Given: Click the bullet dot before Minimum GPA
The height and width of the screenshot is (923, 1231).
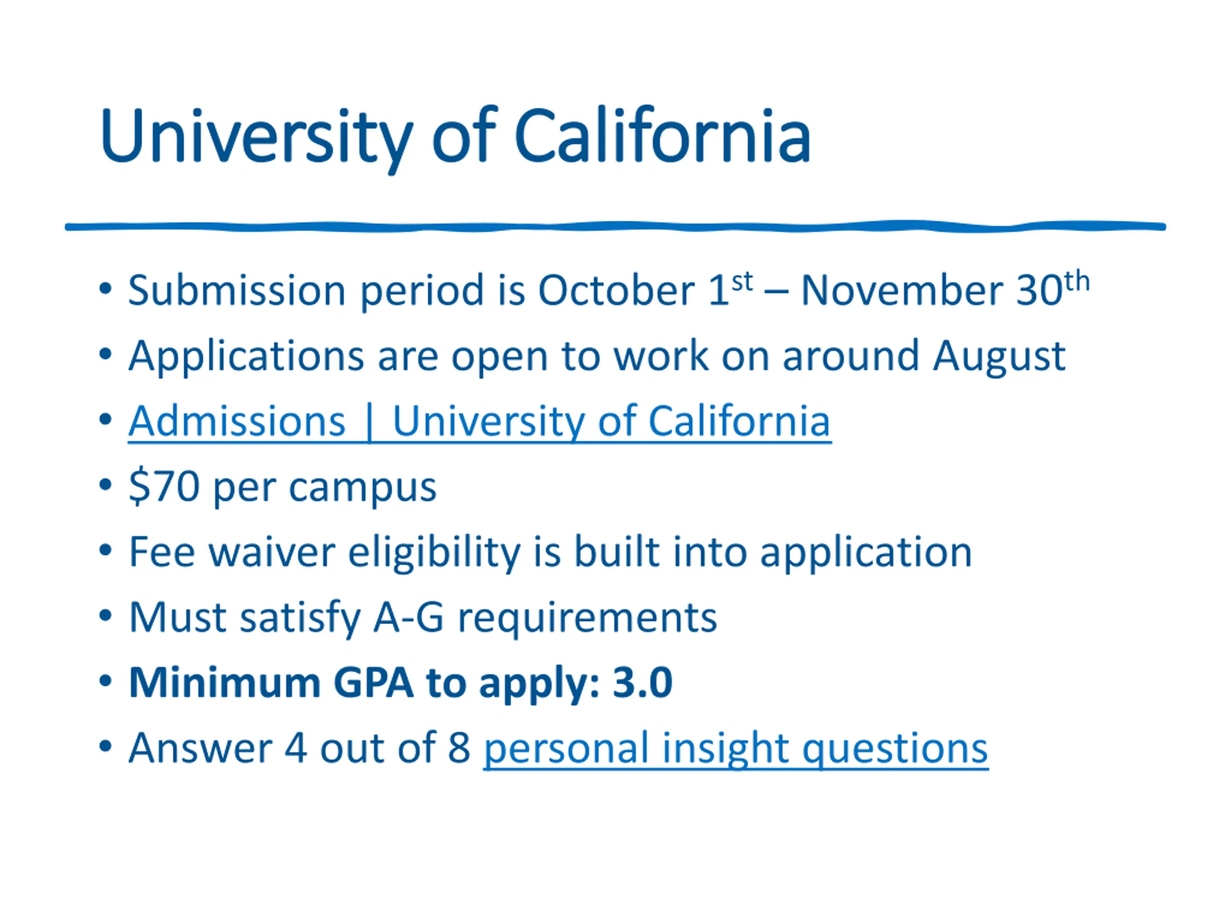Looking at the screenshot, I should (105, 681).
